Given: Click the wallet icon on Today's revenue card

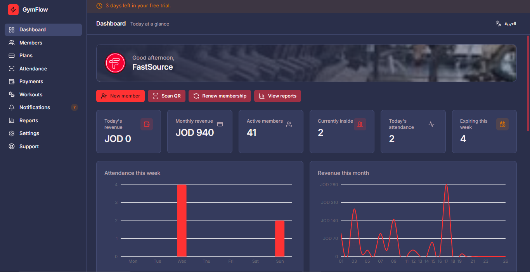Looking at the screenshot, I should pyautogui.click(x=147, y=124).
